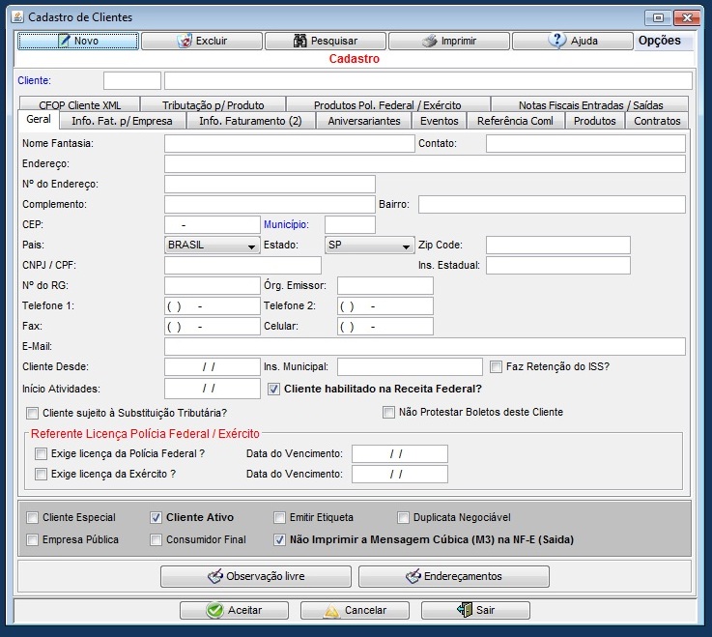The height and width of the screenshot is (637, 712).
Task: Switch to Produtos tab
Action: tap(595, 121)
